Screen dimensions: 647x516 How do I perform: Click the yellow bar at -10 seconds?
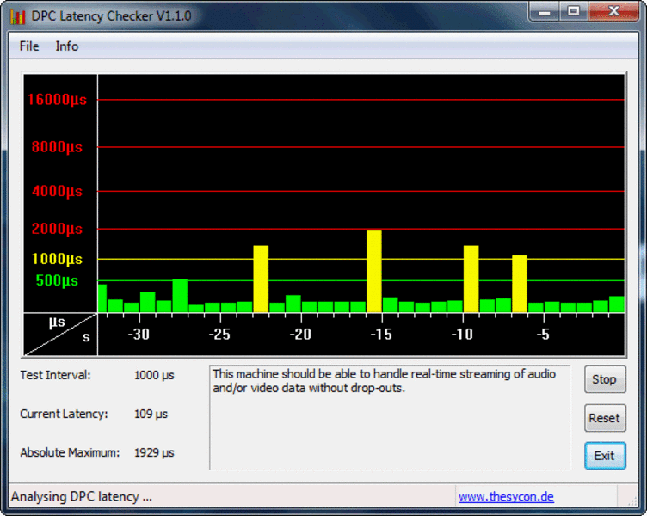[471, 279]
